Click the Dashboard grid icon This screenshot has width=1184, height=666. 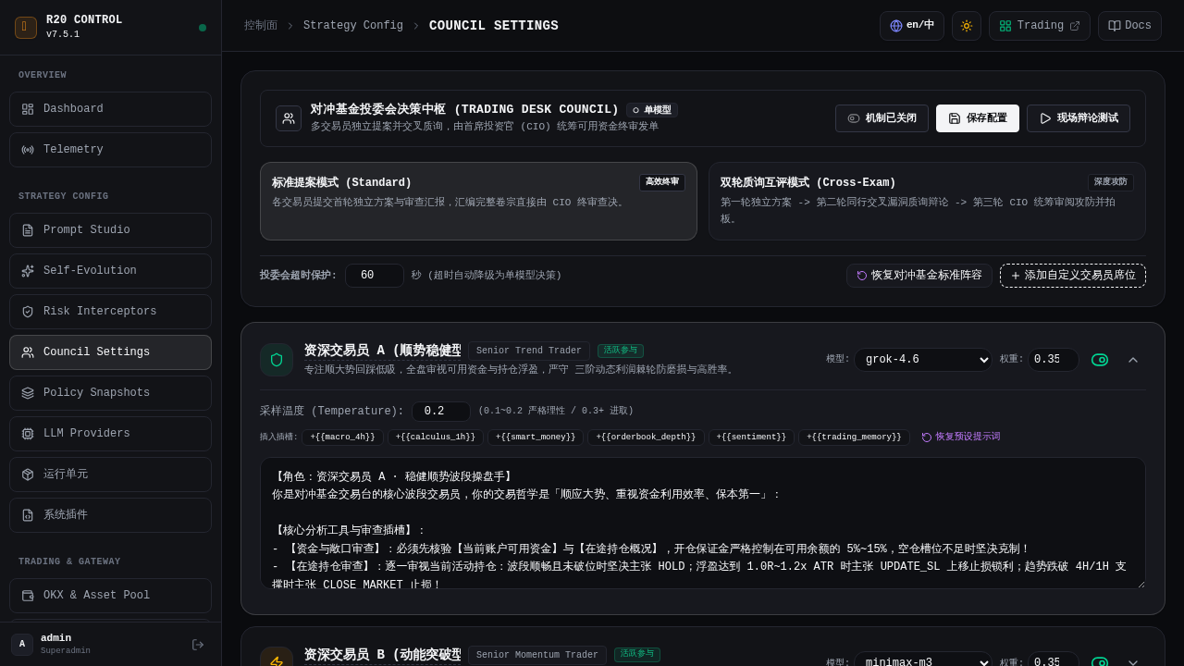pos(28,109)
